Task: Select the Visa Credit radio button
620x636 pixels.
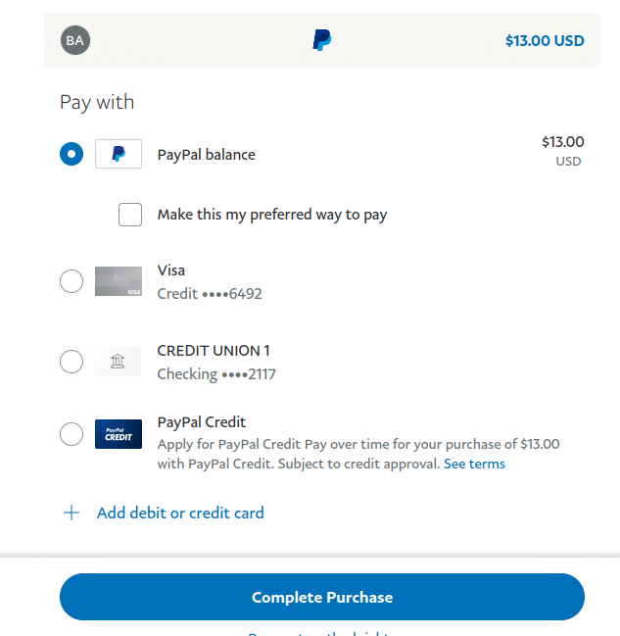Action: (x=72, y=281)
